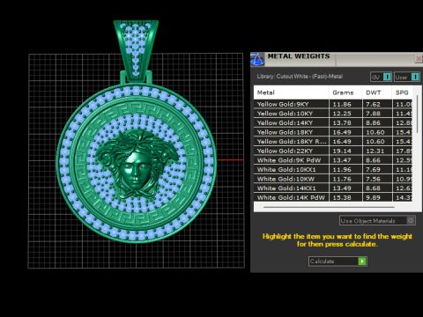Click the 12.31 DWT value
This screenshot has height=317, width=423.
(x=375, y=151)
